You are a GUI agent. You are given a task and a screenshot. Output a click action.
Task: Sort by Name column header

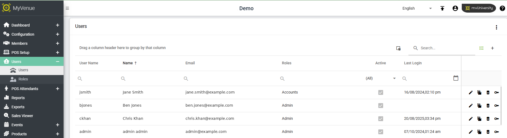click(130, 63)
